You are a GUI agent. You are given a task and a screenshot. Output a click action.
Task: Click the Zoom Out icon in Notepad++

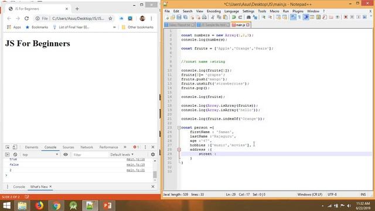(x=270, y=17)
